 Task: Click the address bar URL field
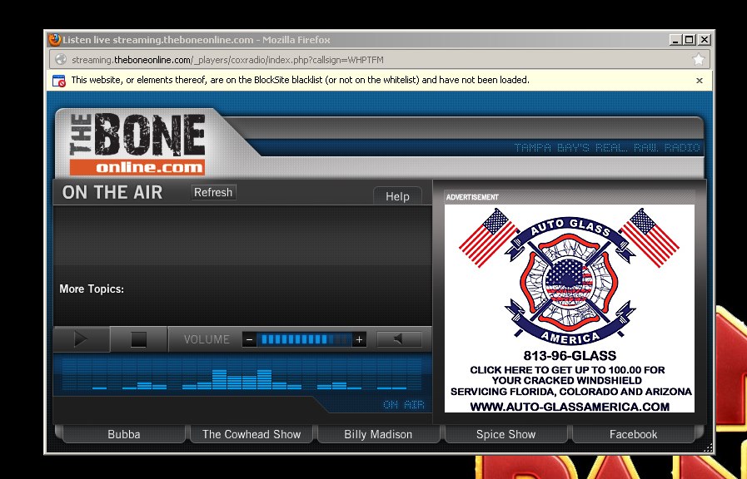(379, 59)
